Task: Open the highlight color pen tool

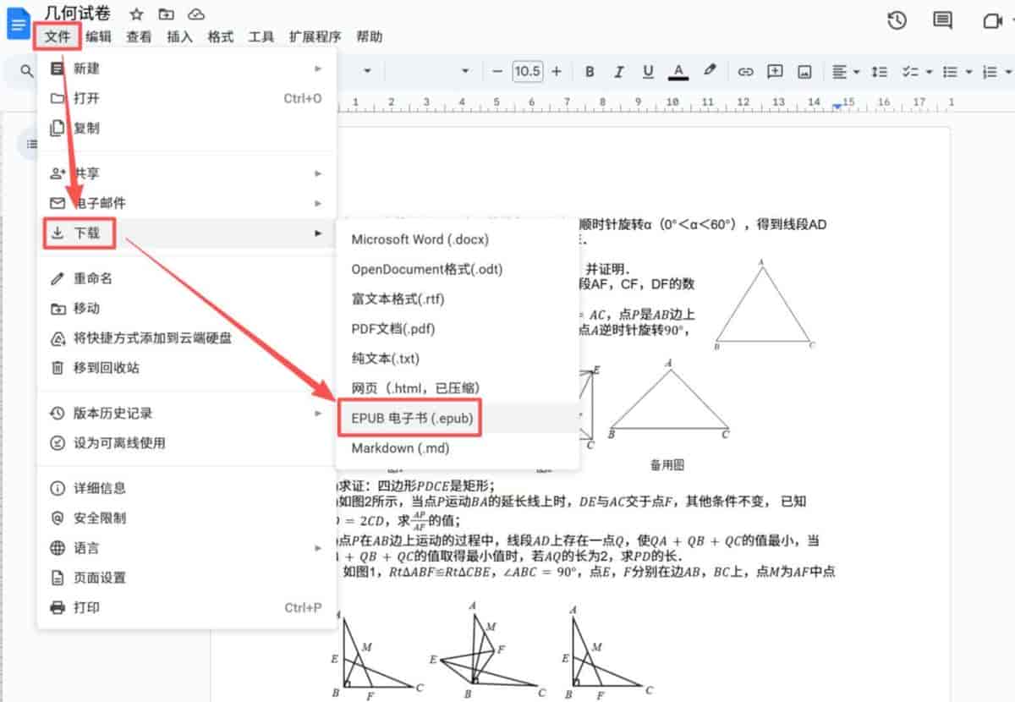Action: click(710, 71)
